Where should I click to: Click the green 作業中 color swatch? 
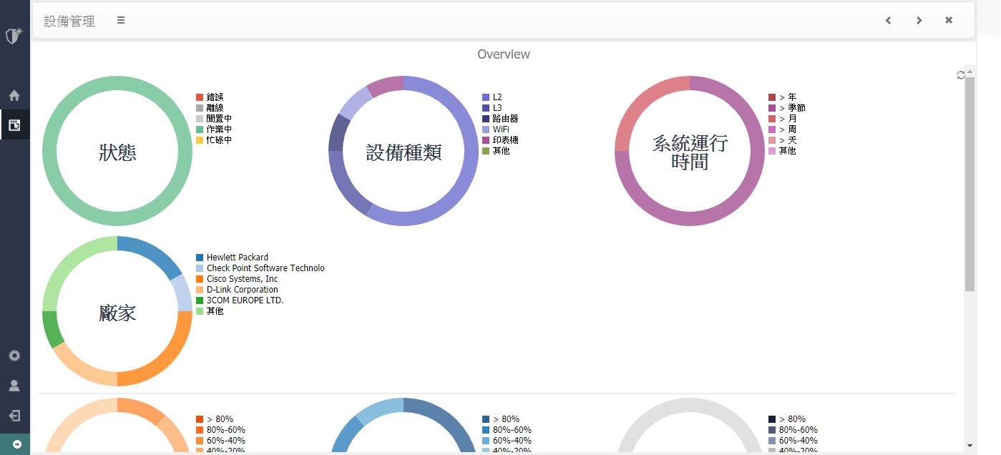pos(200,129)
